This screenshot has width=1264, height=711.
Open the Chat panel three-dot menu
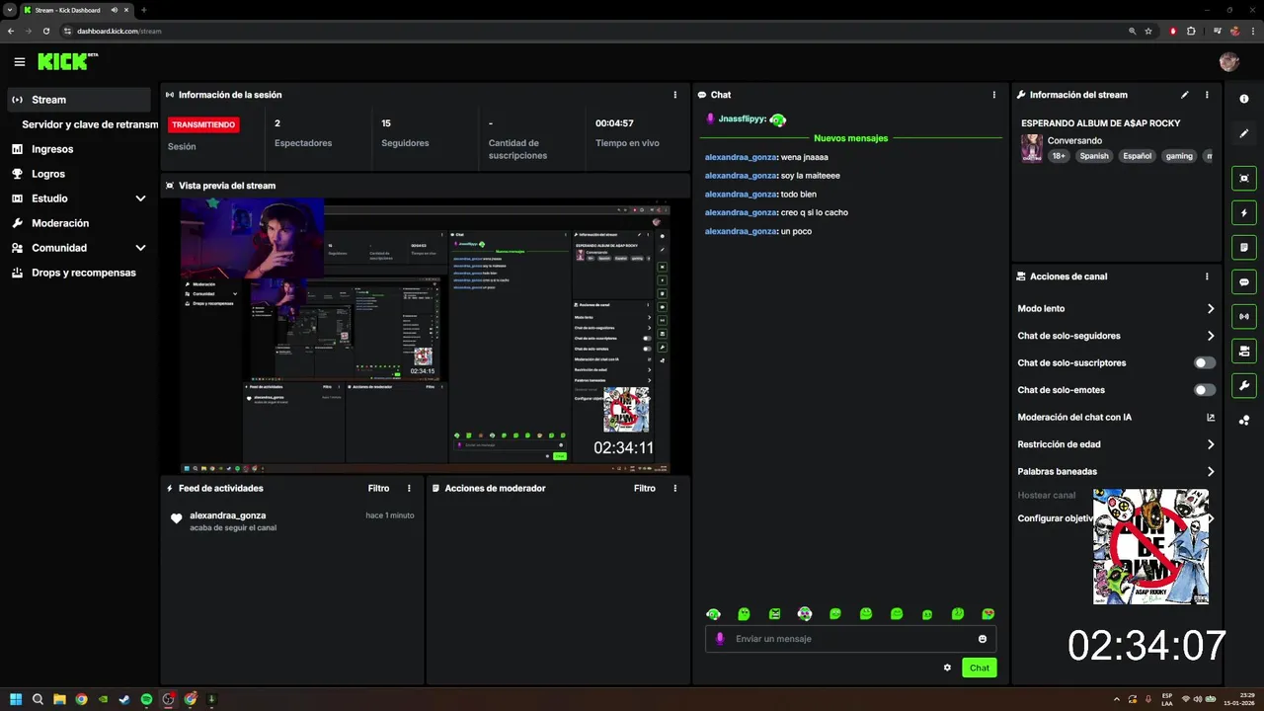coord(994,95)
